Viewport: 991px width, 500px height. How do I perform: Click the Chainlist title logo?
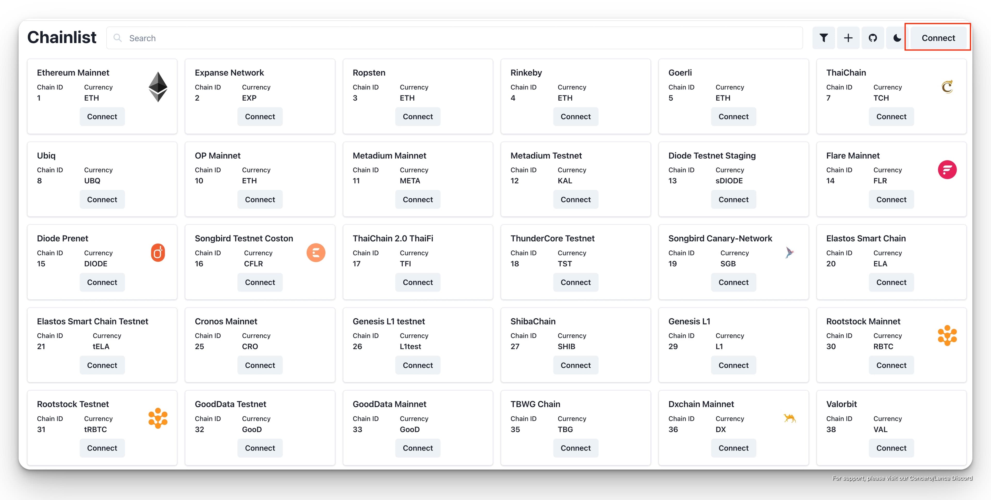62,37
